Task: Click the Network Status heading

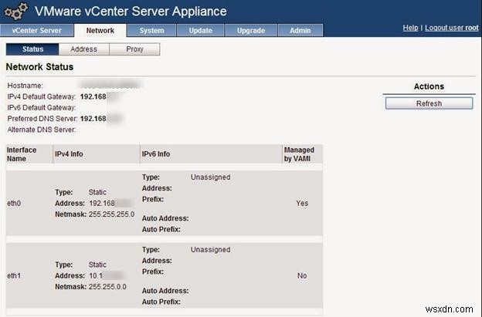Action: (x=39, y=67)
